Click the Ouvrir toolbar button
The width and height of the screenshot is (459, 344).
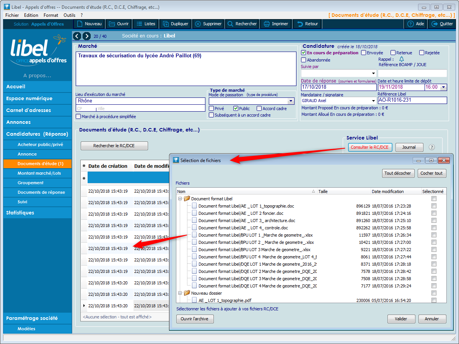pyautogui.click(x=119, y=24)
